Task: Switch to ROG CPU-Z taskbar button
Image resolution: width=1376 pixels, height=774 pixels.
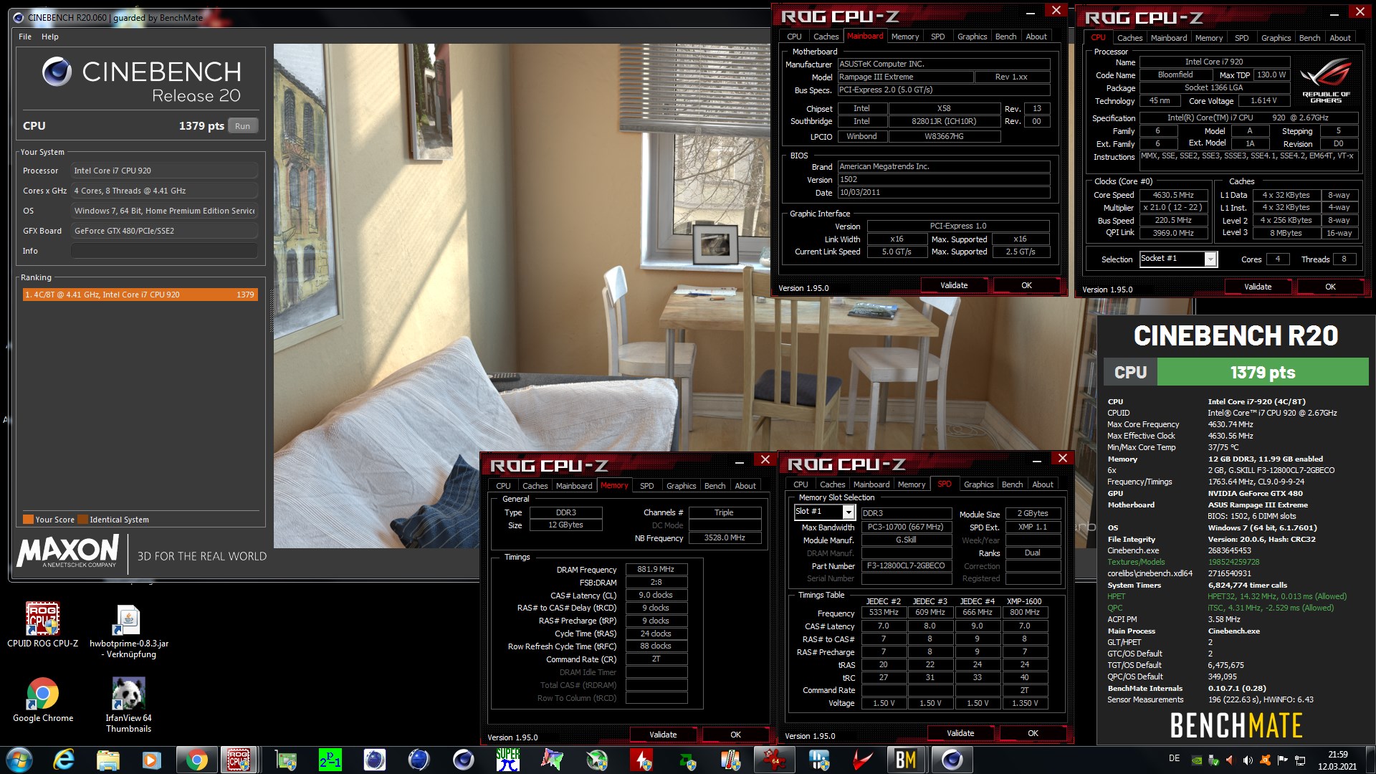Action: pyautogui.click(x=239, y=760)
